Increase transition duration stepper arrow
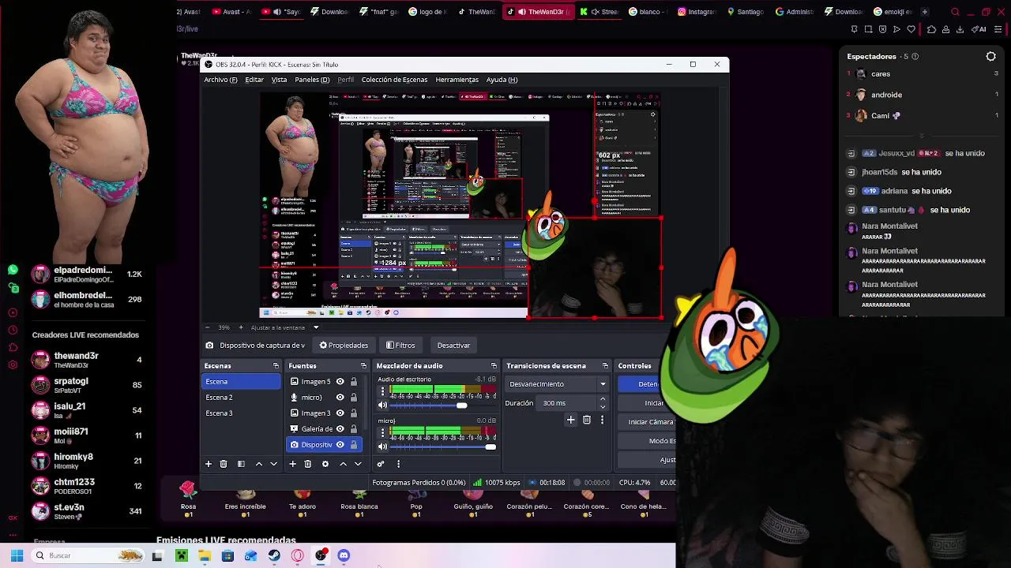The image size is (1011, 568). pyautogui.click(x=603, y=399)
